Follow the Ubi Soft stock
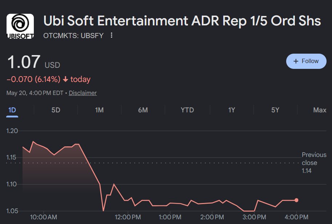 pos(306,61)
